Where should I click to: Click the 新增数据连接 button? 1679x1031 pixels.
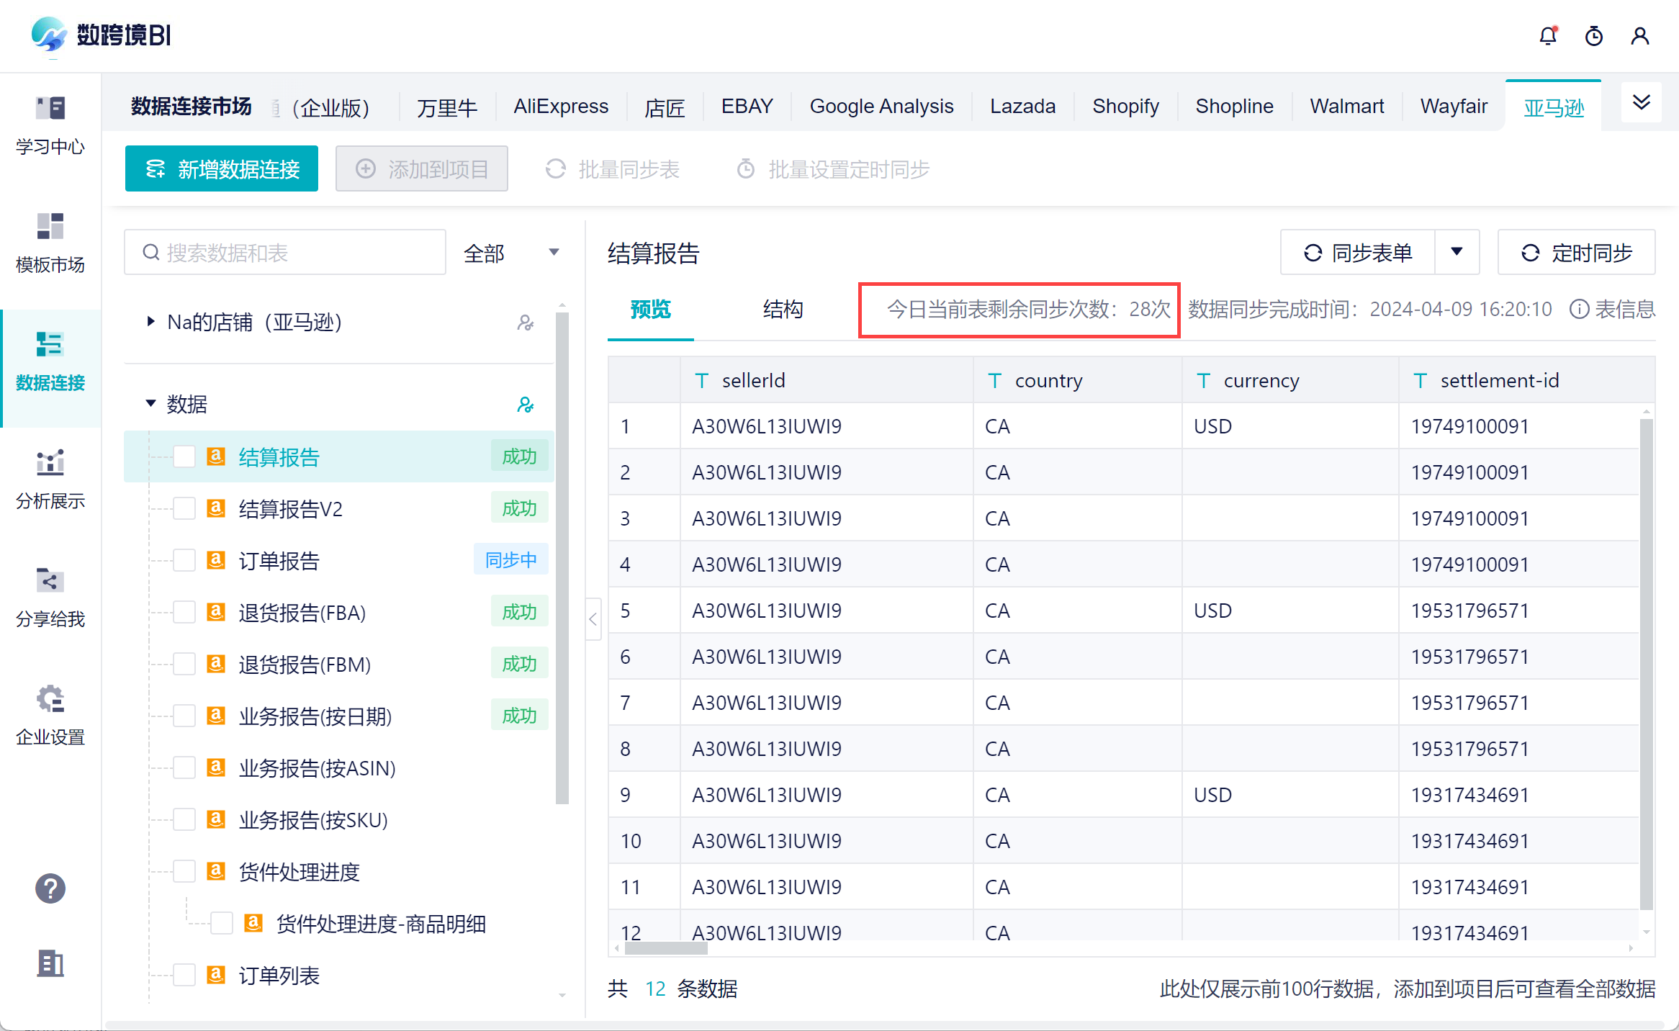click(222, 169)
